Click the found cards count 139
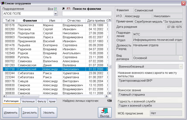This screenshot has width=187, height=120. [109, 101]
